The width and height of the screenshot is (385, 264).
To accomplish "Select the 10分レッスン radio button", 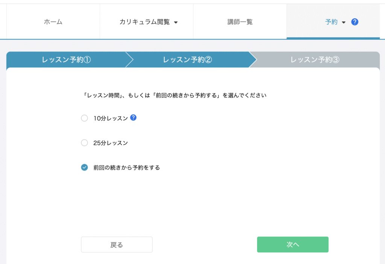I will (85, 118).
